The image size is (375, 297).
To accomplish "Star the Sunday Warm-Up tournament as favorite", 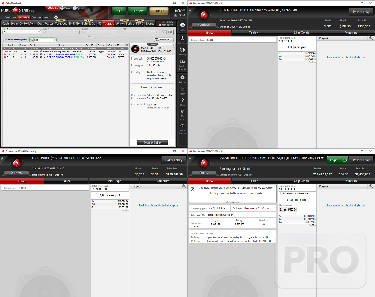I will [x=190, y=10].
